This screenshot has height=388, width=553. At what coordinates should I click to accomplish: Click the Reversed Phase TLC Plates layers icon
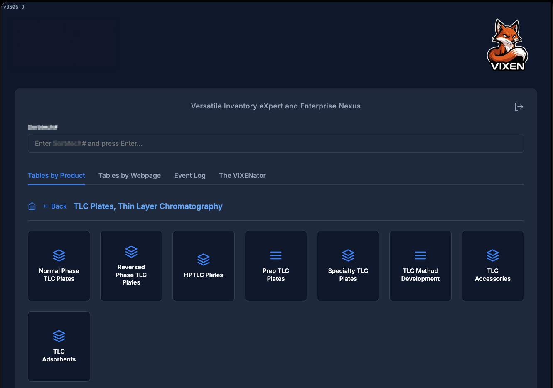pyautogui.click(x=131, y=251)
